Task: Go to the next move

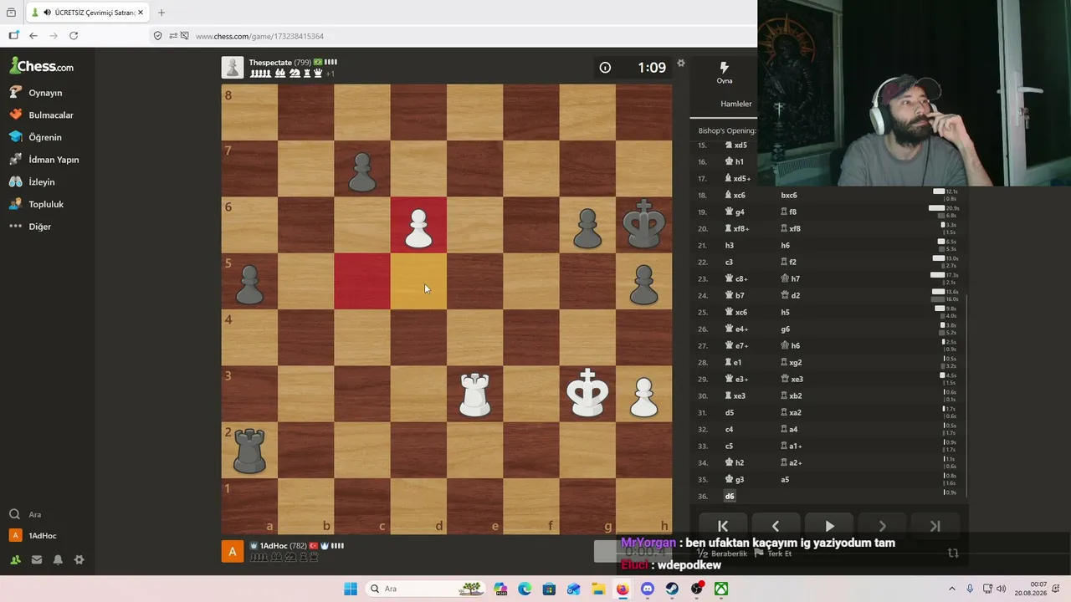Action: click(882, 526)
